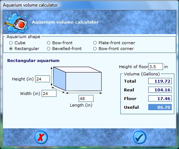Click the 'Length (in)' label

tap(81, 105)
